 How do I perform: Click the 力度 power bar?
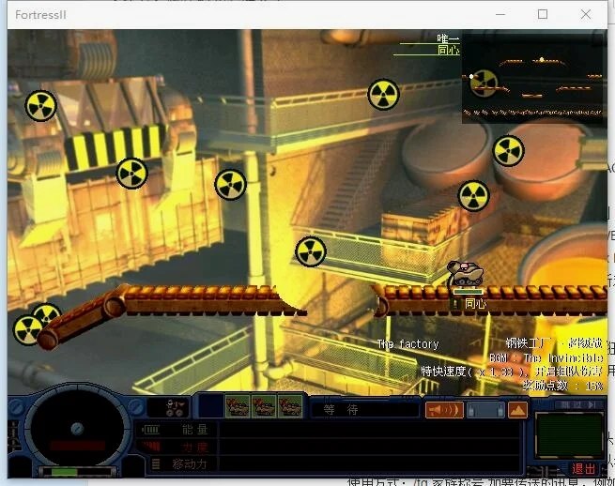(x=369, y=447)
